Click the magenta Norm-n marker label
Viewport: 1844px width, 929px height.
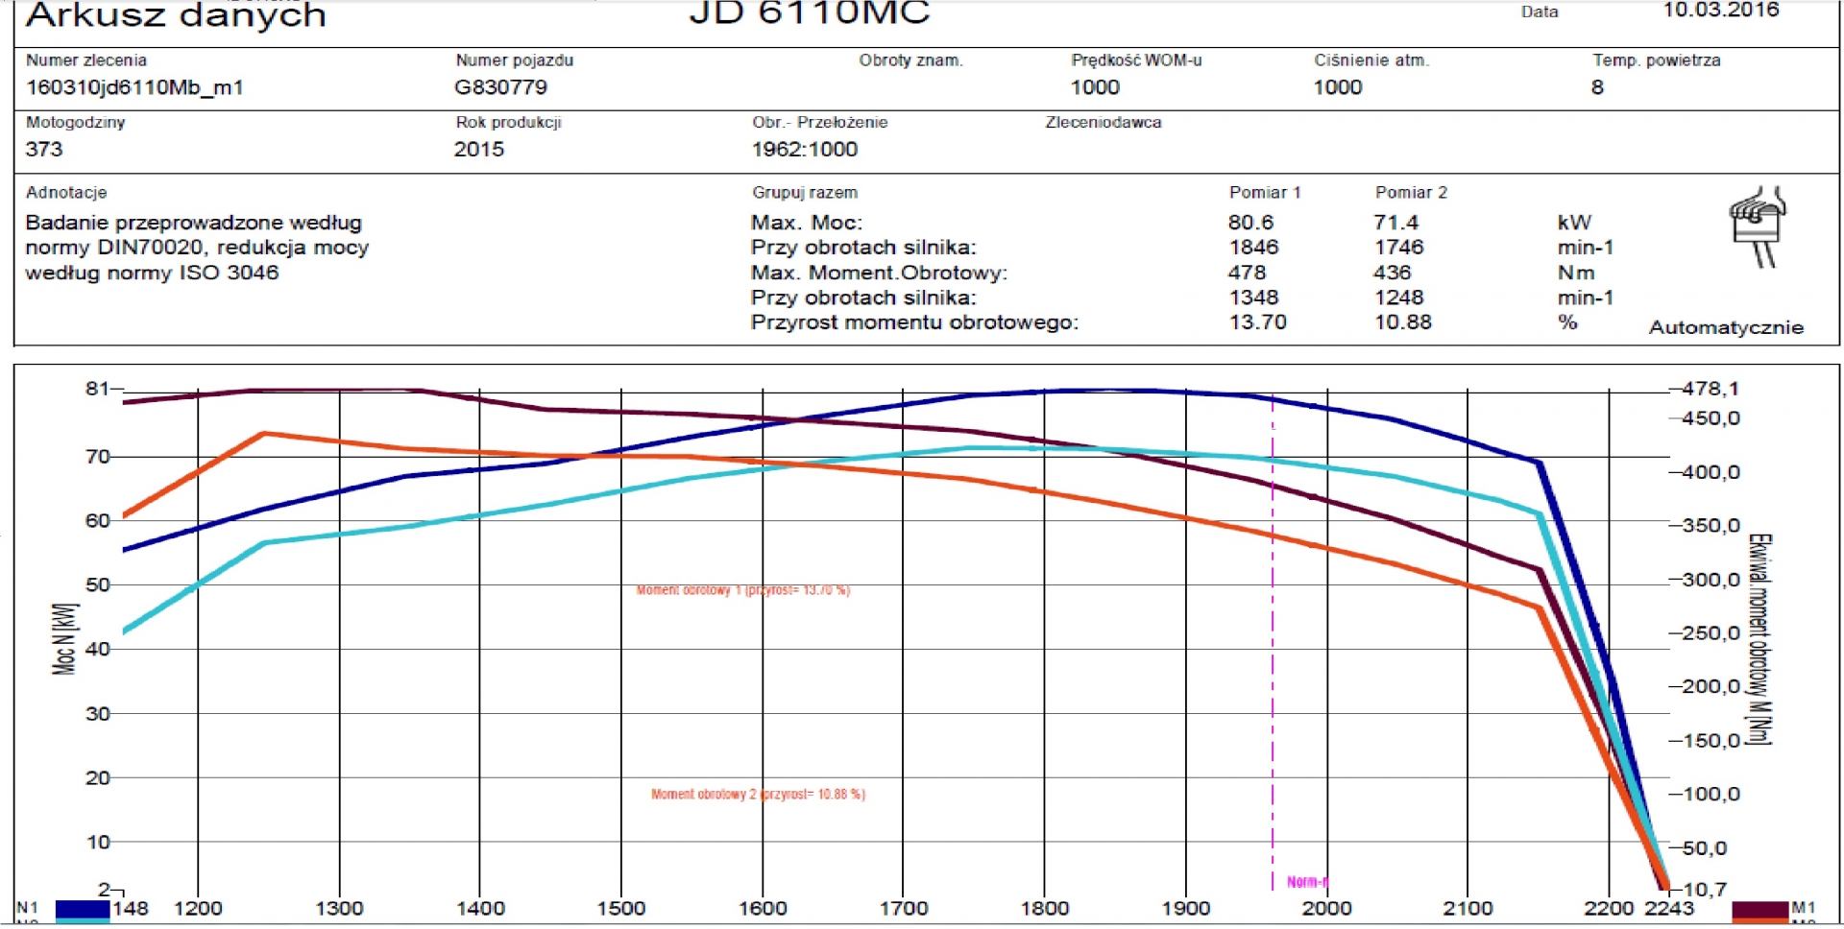click(1306, 882)
